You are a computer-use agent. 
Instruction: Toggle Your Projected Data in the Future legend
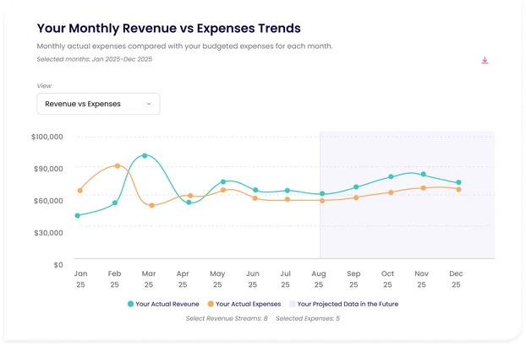click(x=344, y=304)
